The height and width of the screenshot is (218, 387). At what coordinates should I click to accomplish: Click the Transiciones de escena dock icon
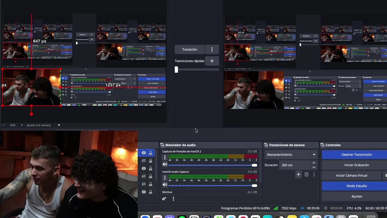pos(266,145)
